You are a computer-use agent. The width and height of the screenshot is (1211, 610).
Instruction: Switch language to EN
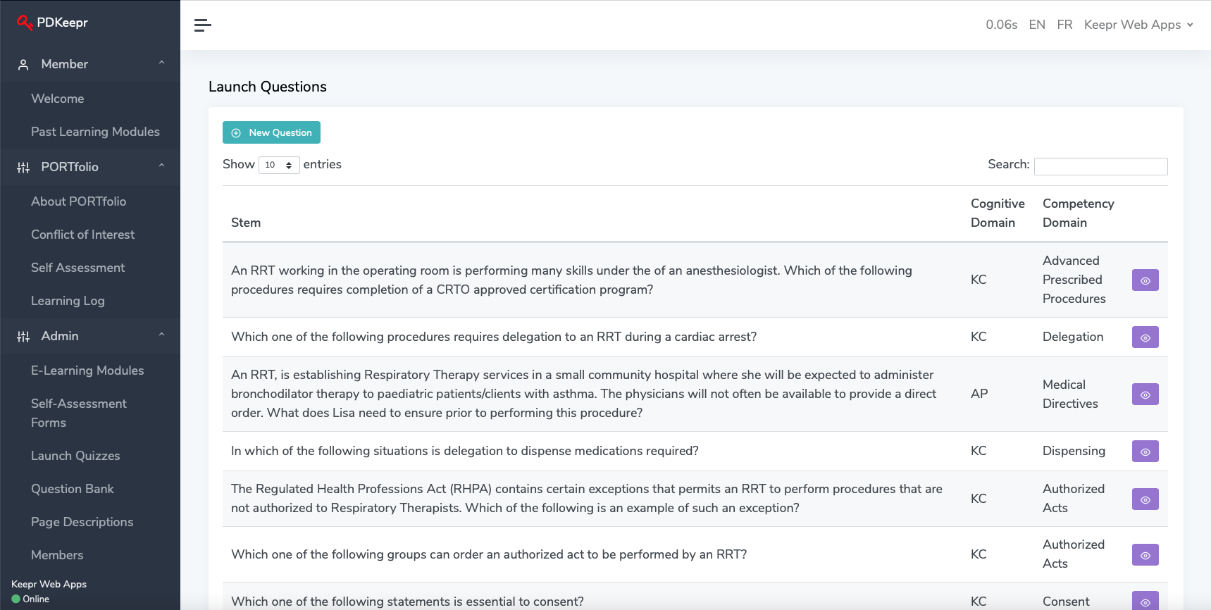point(1036,25)
